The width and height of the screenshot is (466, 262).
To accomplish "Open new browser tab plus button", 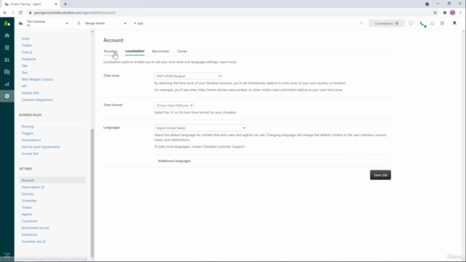I will [x=65, y=4].
